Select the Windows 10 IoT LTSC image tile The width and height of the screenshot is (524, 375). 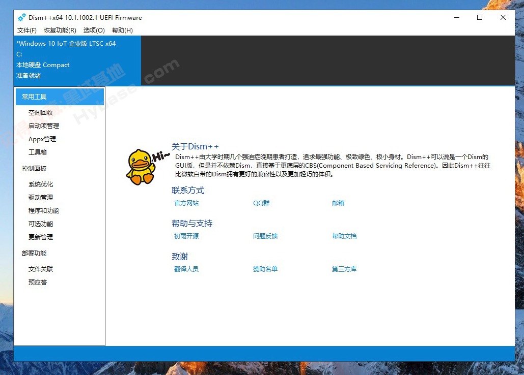(77, 60)
